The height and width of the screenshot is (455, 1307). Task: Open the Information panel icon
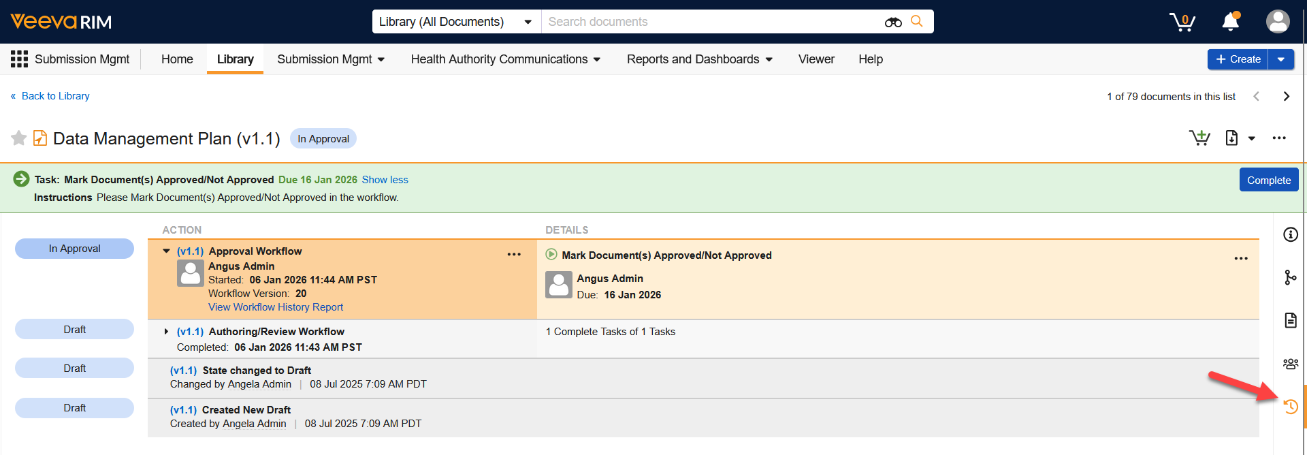(x=1290, y=234)
